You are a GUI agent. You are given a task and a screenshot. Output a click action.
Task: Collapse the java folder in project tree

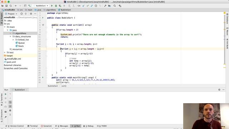(8, 30)
